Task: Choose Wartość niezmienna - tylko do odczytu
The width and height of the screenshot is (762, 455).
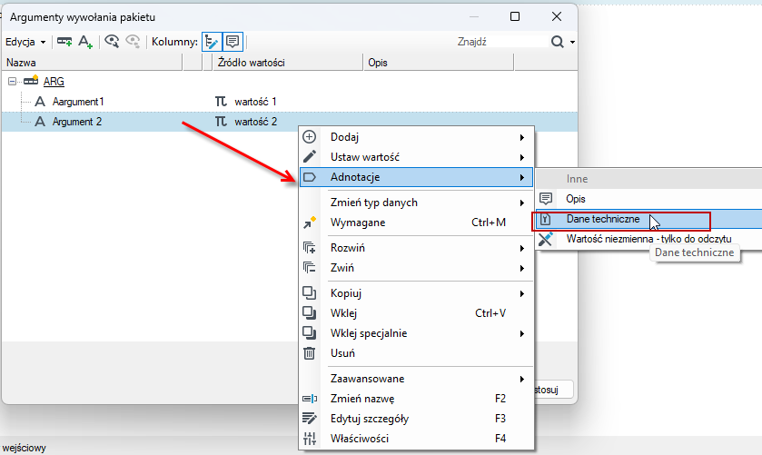Action: click(648, 239)
